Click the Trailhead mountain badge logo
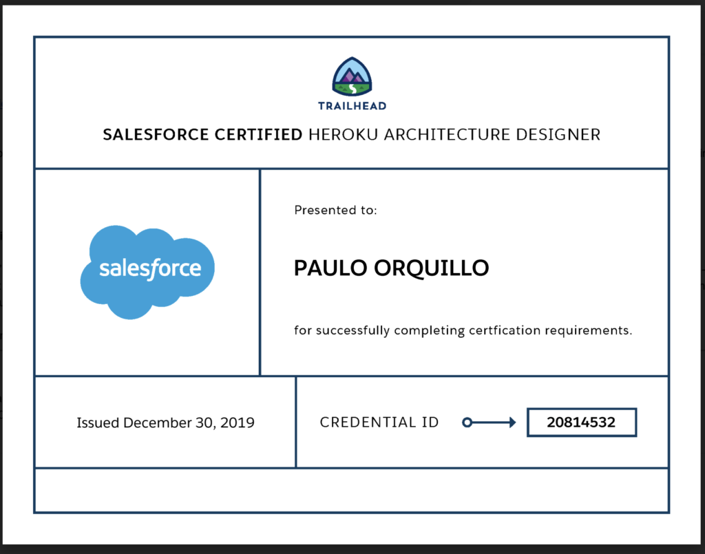The height and width of the screenshot is (554, 705). click(352, 76)
